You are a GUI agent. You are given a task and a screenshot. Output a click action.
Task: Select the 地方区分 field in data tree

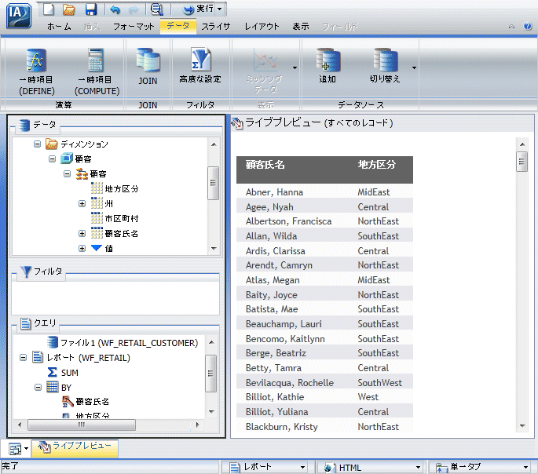click(122, 189)
